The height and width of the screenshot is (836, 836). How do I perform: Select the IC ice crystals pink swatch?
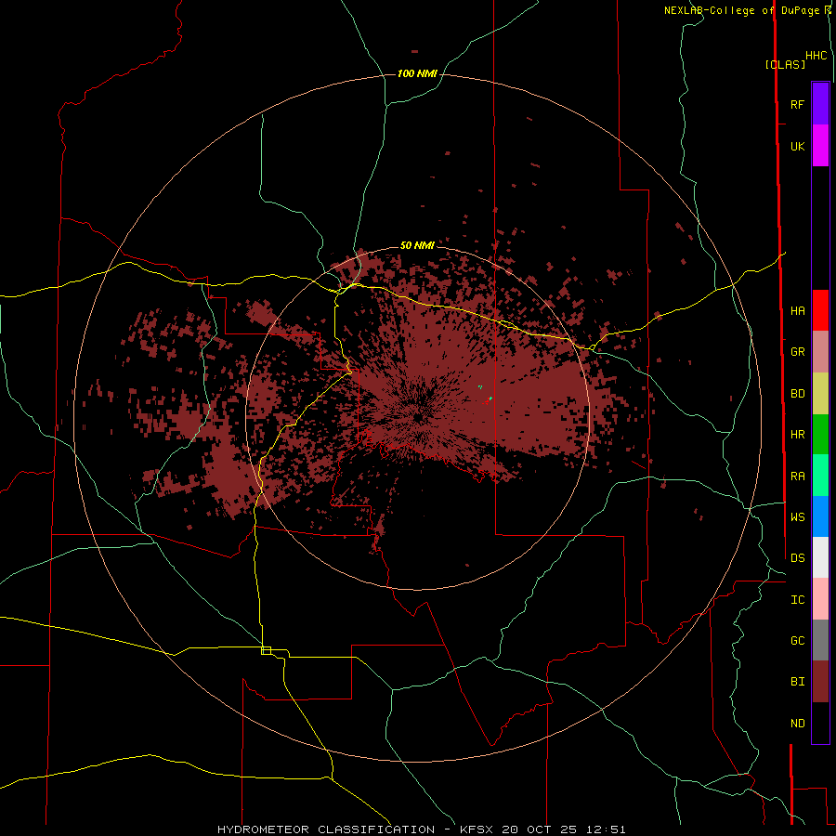tap(820, 599)
